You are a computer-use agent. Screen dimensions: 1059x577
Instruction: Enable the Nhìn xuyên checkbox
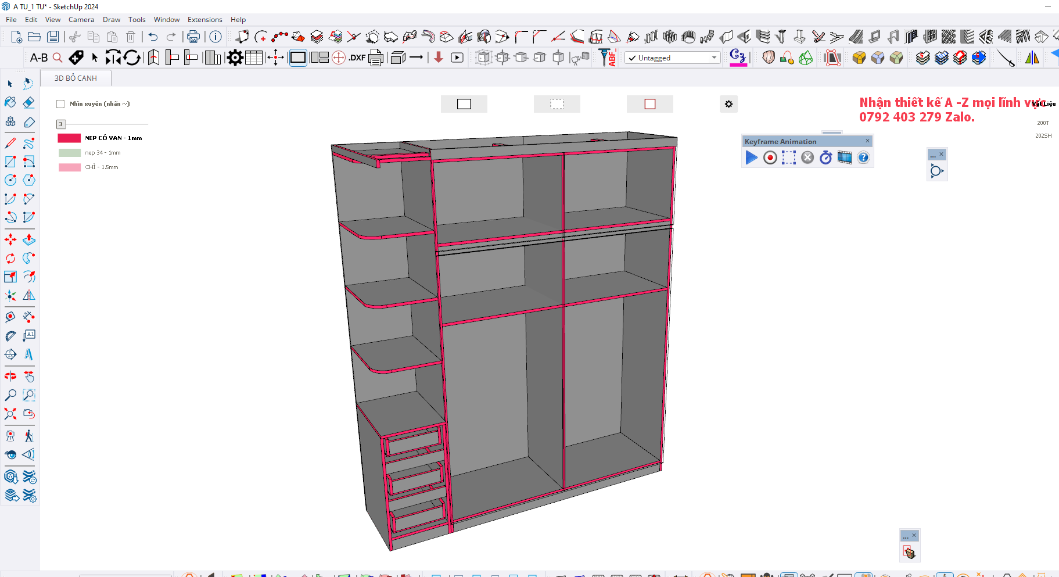(60, 104)
